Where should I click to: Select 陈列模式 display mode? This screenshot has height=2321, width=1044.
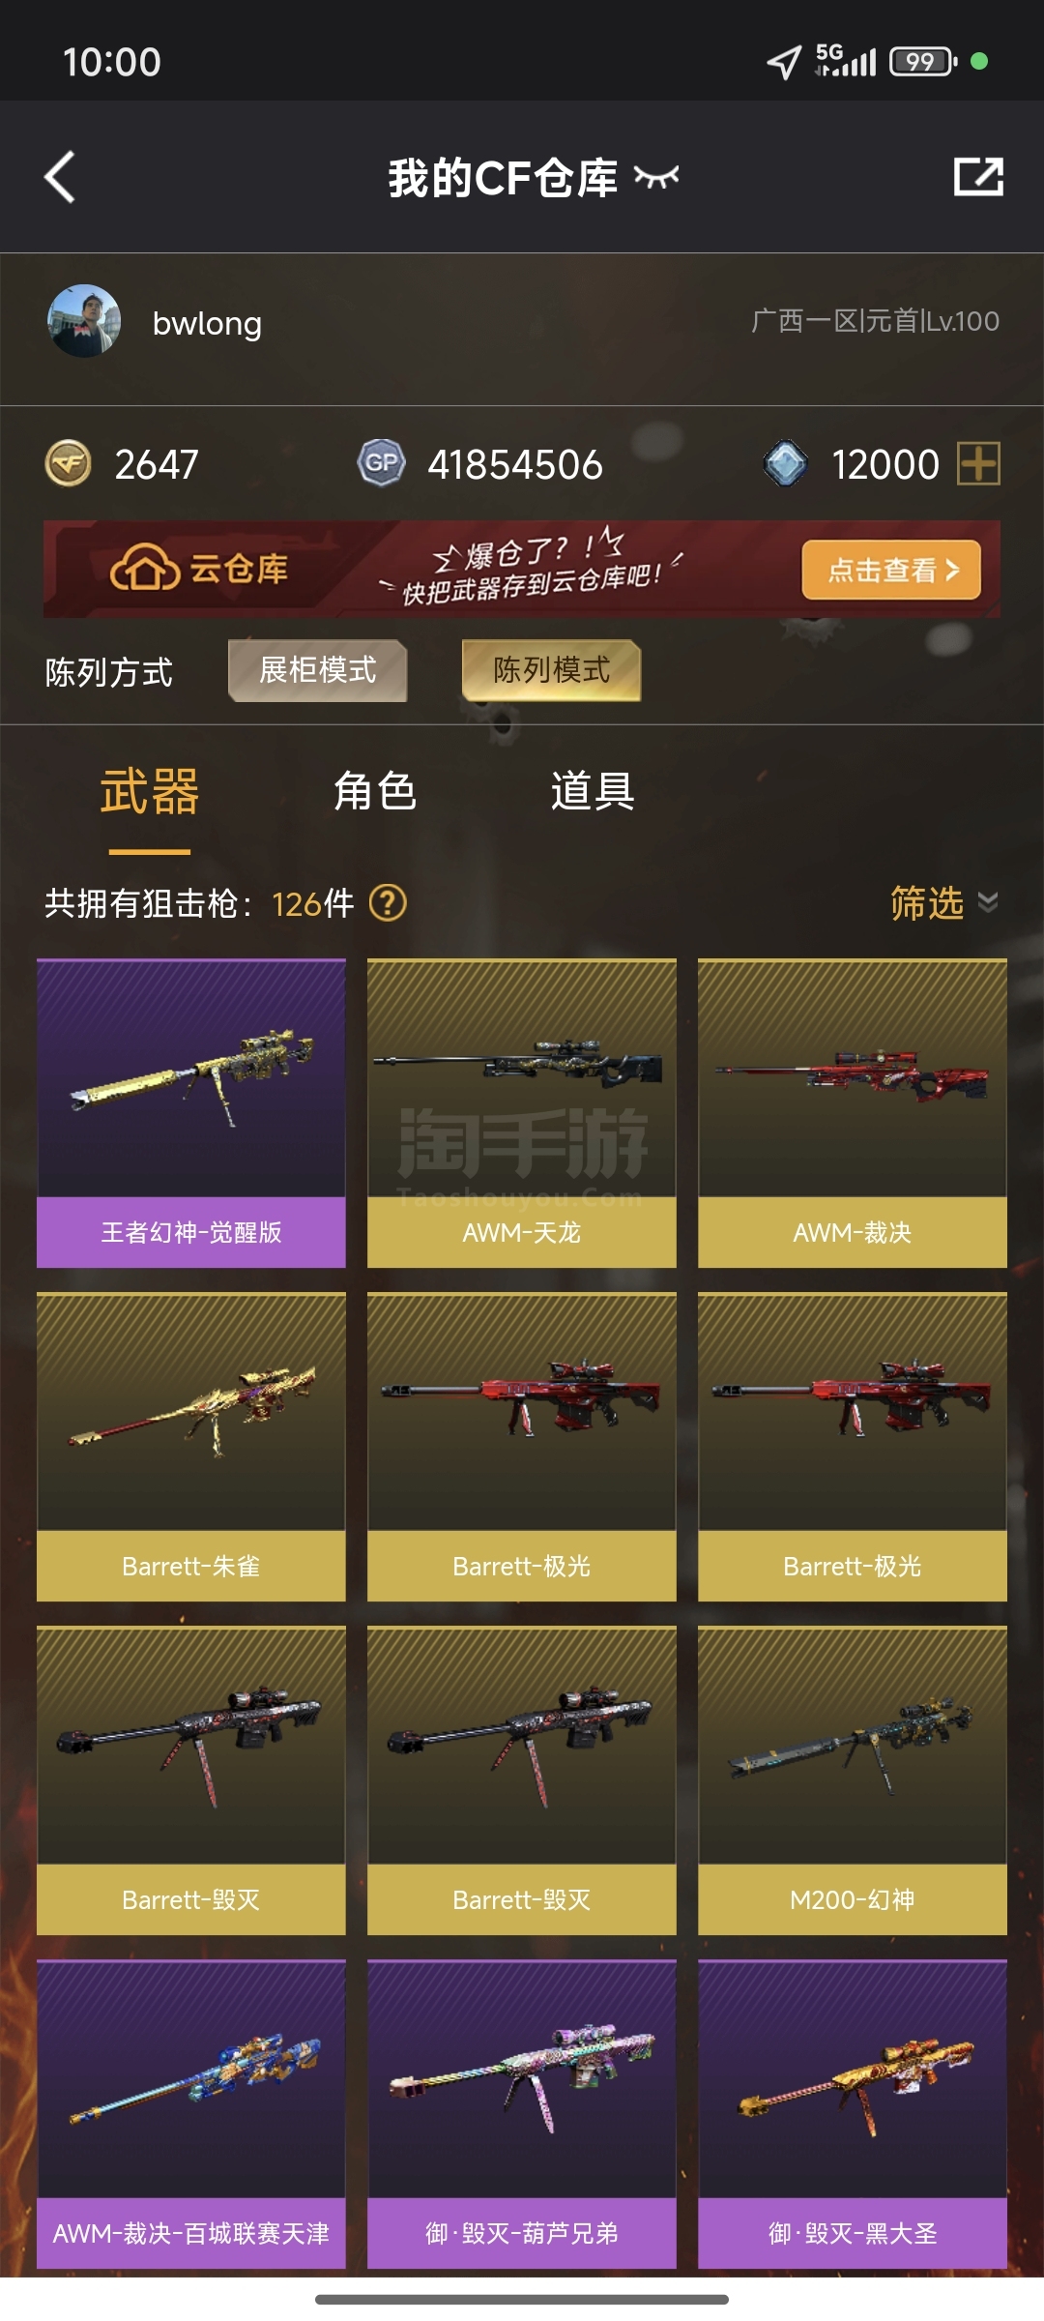[552, 670]
